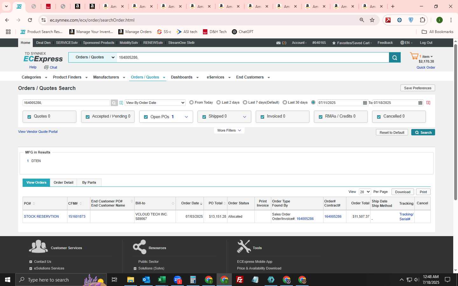Image resolution: width=458 pixels, height=286 pixels.
Task: Open the shopping cart icon
Action: coord(414,56)
